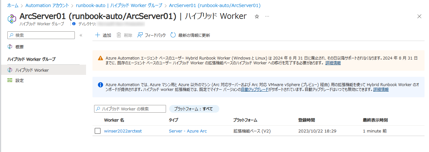Viewport: 429px width, 152px height.
Task: Click the warning triangle icon in banner
Action: coord(100,58)
